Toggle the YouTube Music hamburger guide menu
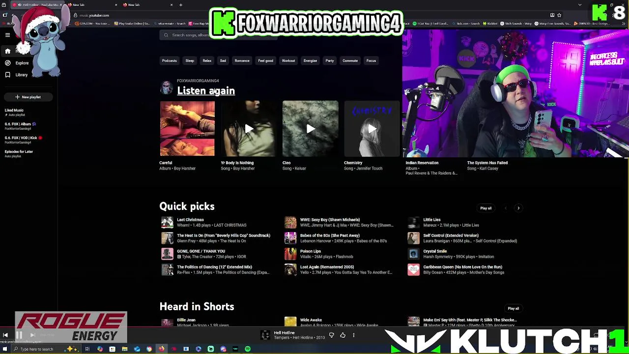The image size is (629, 354). 7,35
